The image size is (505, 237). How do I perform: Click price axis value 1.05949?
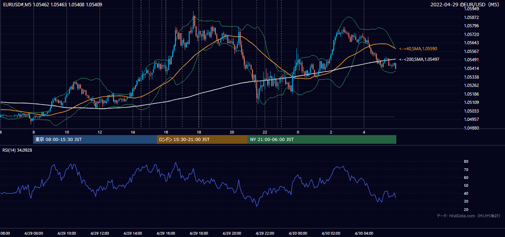pos(471,9)
